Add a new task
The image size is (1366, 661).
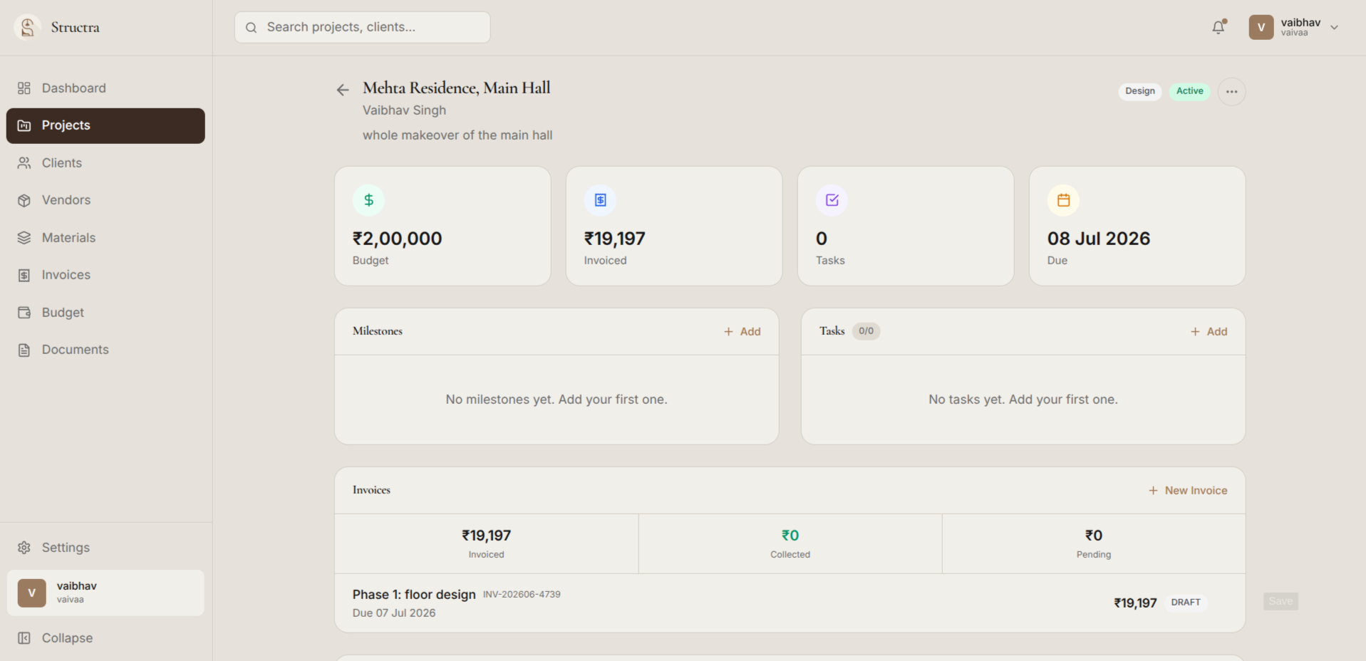click(1209, 331)
